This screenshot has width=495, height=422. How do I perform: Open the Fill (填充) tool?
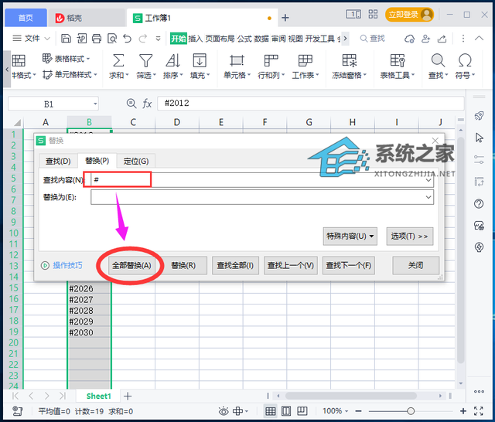200,66
